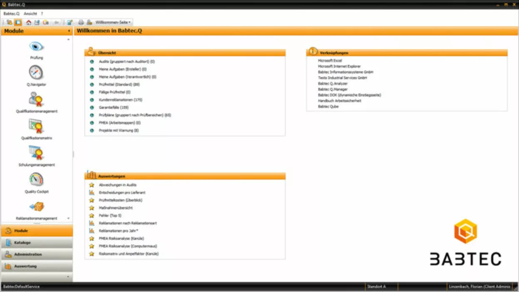Collapse the Module panel via header arrow
Image resolution: width=519 pixels, height=292 pixels.
coord(69,31)
